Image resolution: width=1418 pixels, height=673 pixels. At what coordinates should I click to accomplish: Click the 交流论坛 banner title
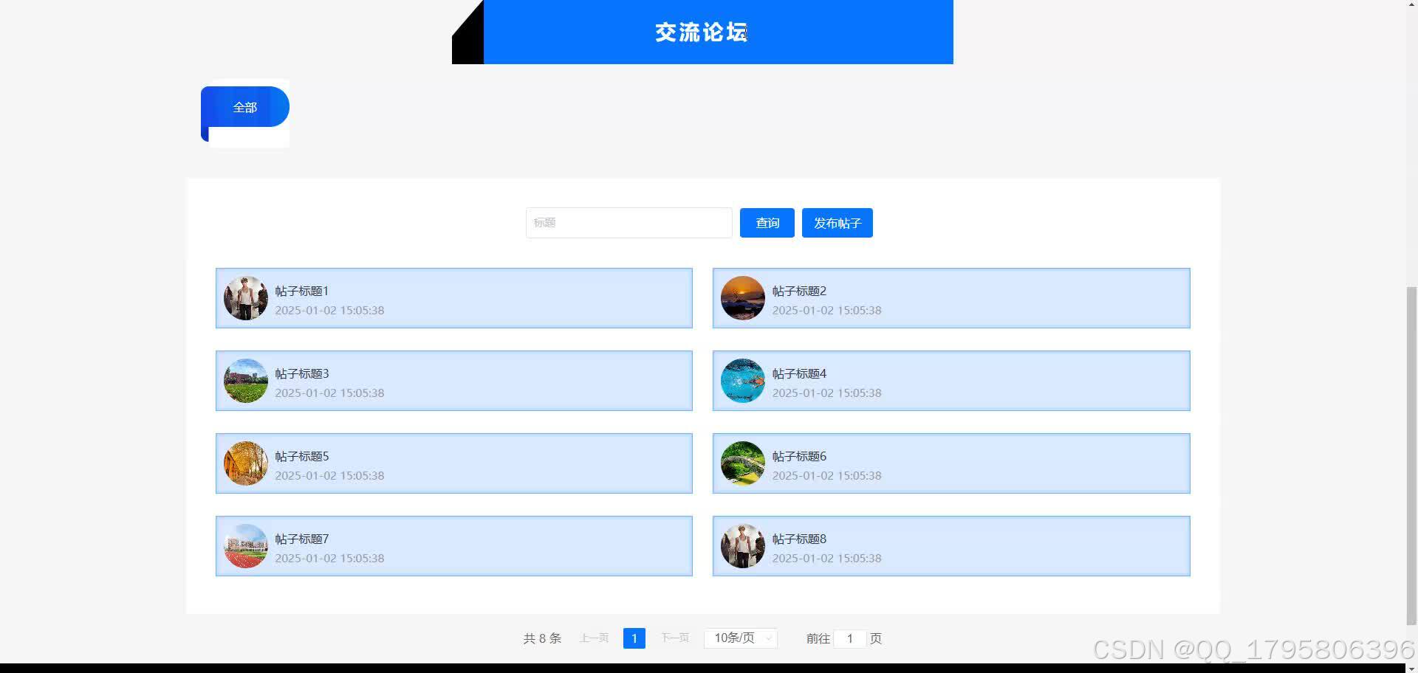(702, 32)
